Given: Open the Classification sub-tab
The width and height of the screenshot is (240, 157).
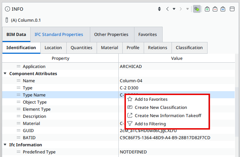Looking at the screenshot, I should pos(189,48).
